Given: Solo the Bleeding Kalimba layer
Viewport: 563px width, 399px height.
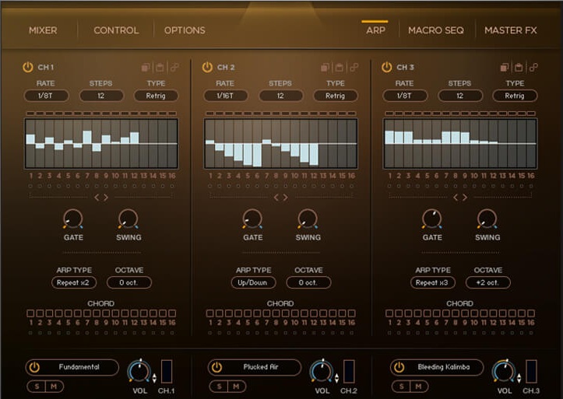Looking at the screenshot, I should click(401, 387).
